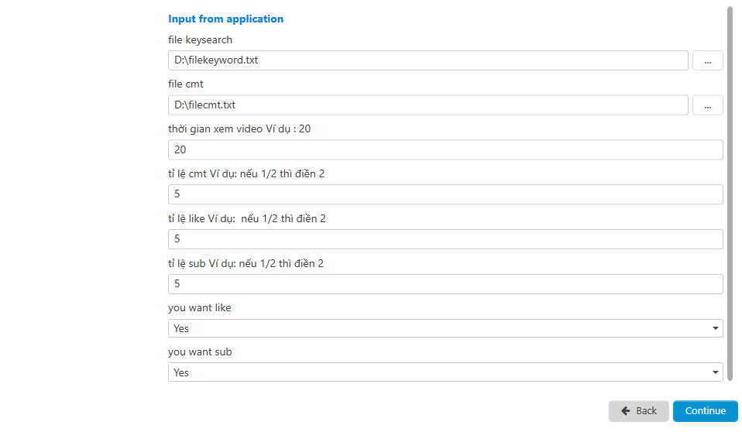Focus the tỉ lệ sub input box
The height and width of the screenshot is (432, 742).
point(445,284)
